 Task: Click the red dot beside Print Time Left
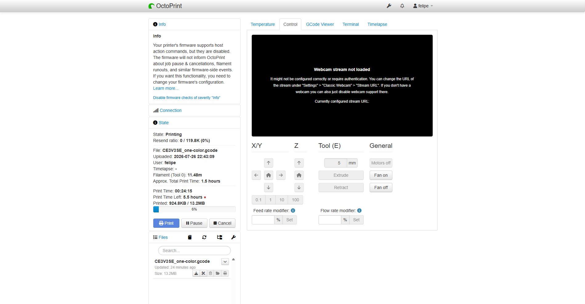point(205,197)
